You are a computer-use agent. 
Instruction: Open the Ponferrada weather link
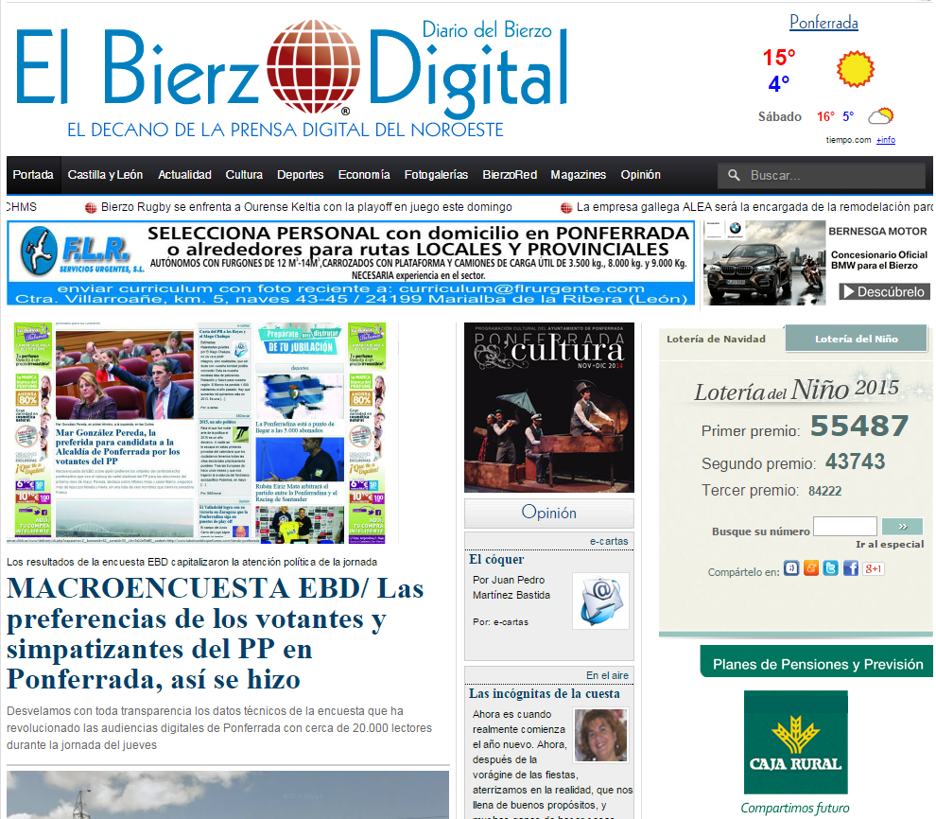coord(823,23)
